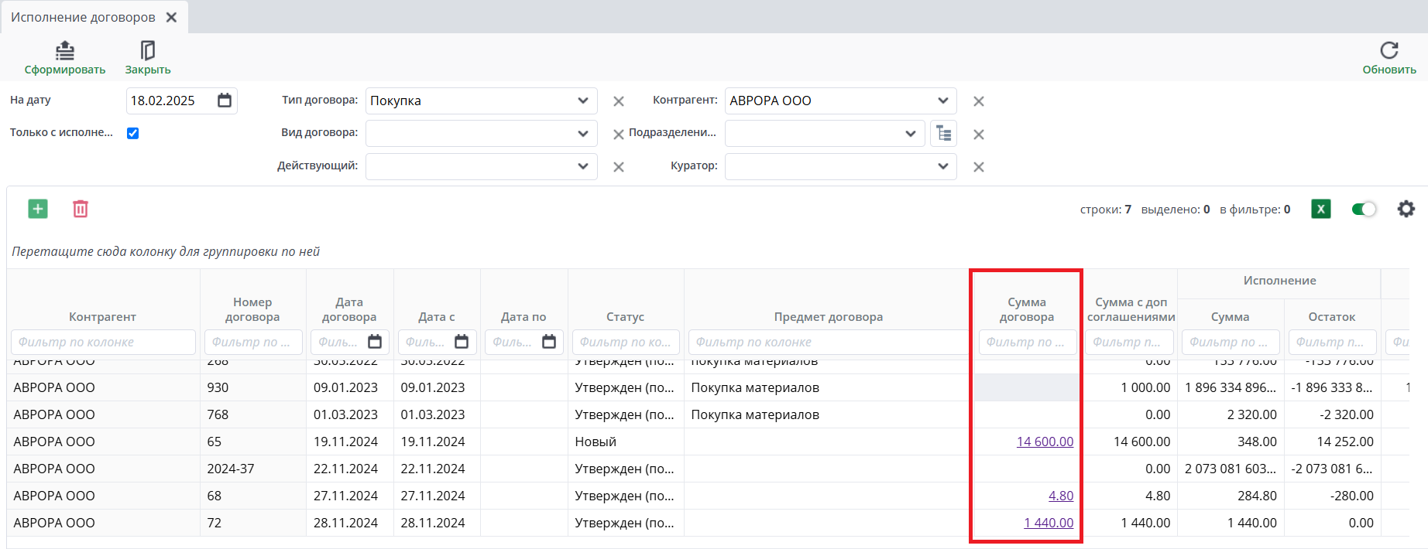Toggle the green switch near Excel icon

click(x=1364, y=209)
